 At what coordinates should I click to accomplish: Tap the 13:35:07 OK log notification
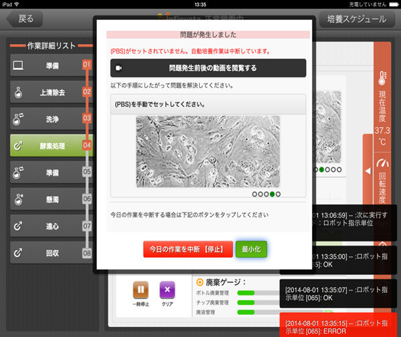pyautogui.click(x=338, y=294)
